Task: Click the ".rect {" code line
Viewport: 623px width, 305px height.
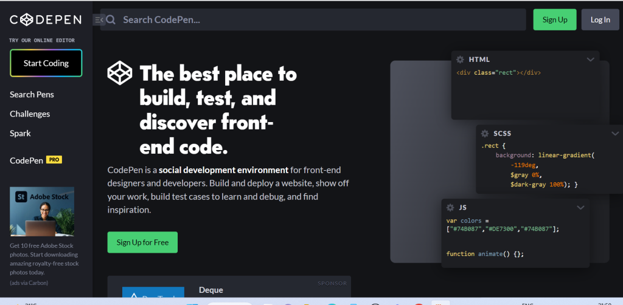Action: pos(493,146)
